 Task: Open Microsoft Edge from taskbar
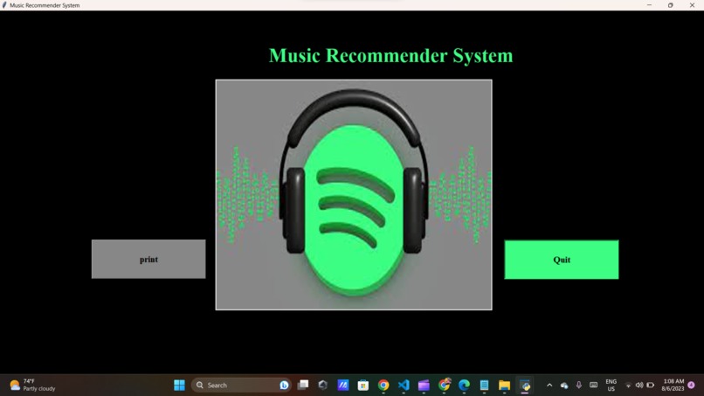[464, 386]
